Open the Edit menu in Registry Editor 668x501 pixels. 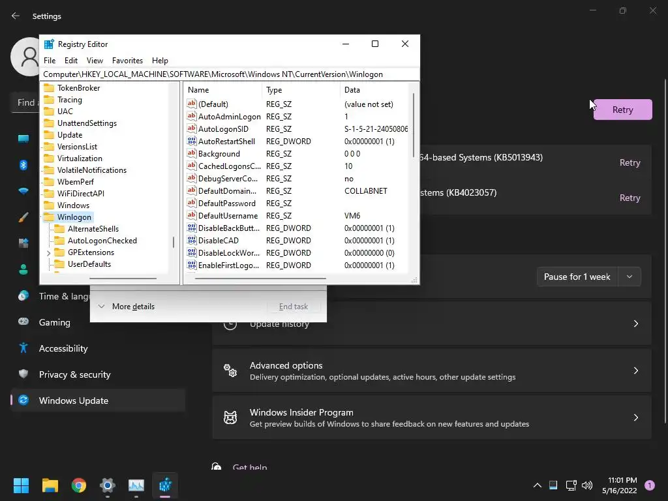(70, 61)
